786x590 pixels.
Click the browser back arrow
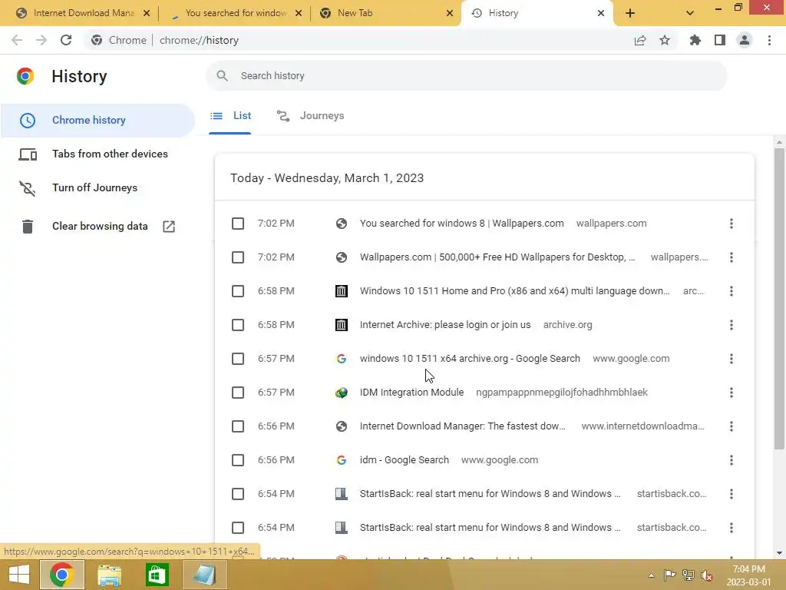[17, 40]
